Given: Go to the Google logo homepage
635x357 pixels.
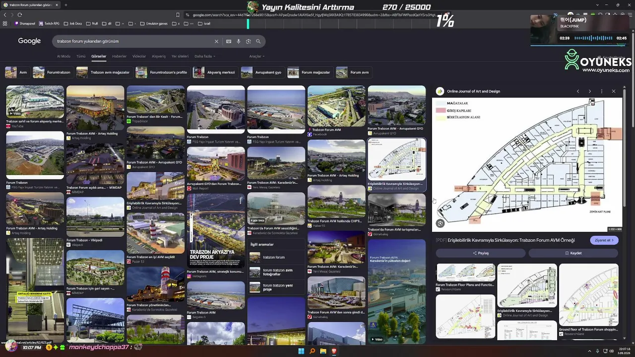Looking at the screenshot, I should point(29,41).
